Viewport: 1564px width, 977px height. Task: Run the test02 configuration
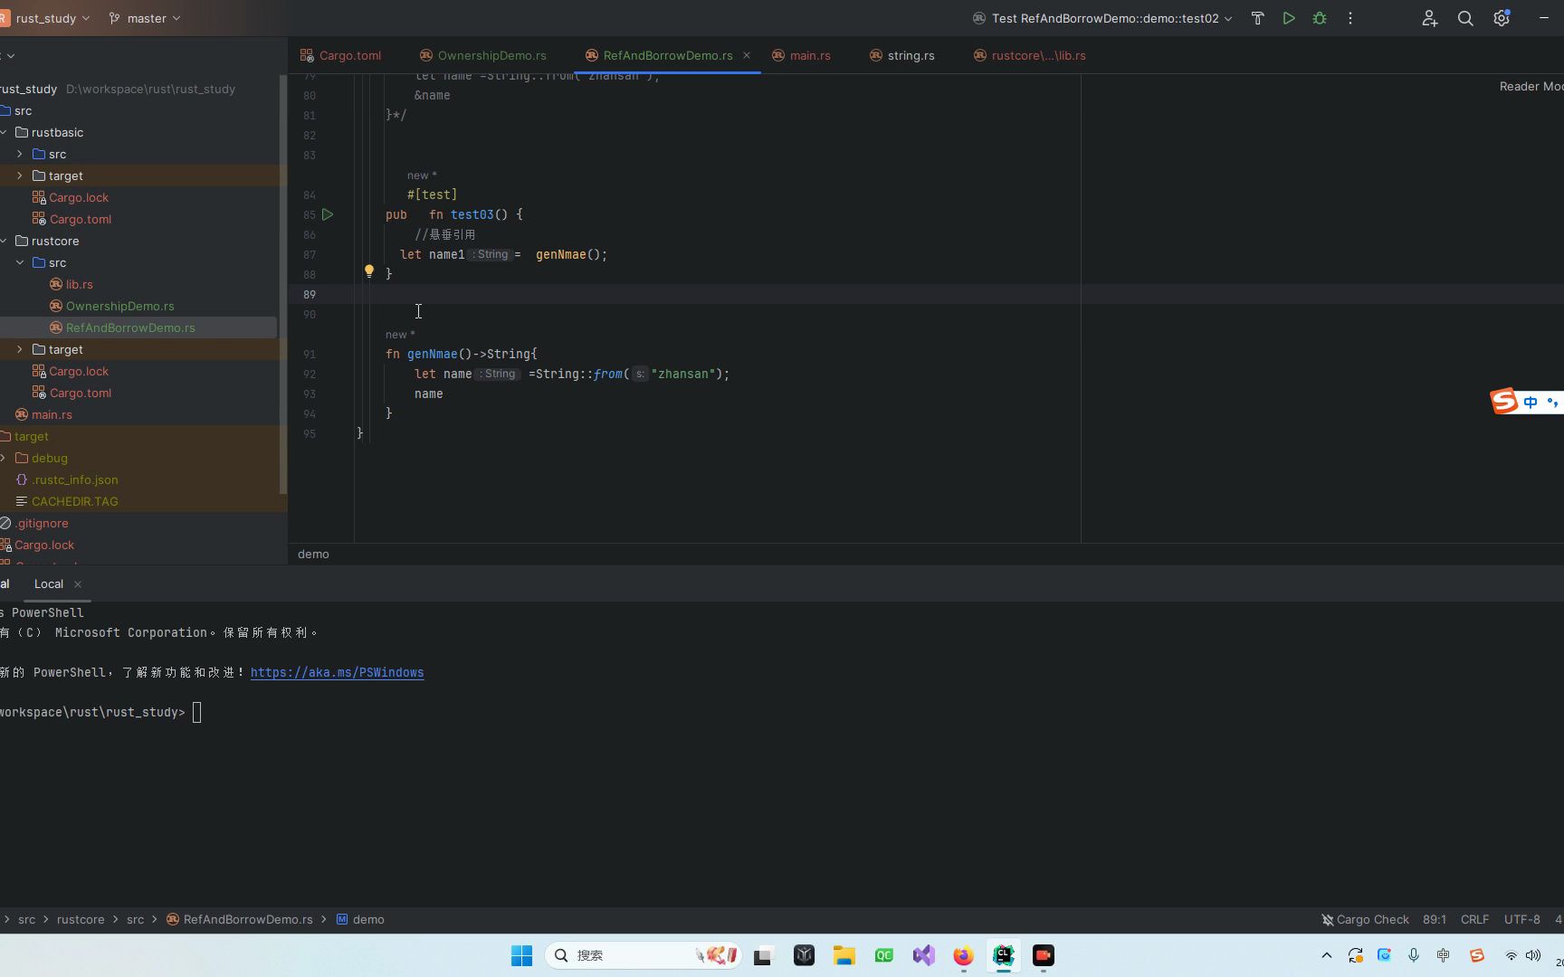[x=1289, y=18]
